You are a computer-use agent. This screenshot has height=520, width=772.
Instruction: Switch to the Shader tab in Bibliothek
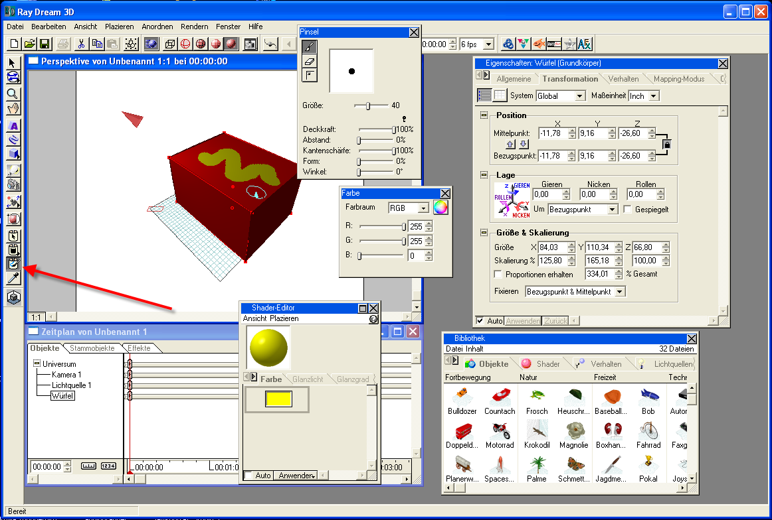pos(541,363)
